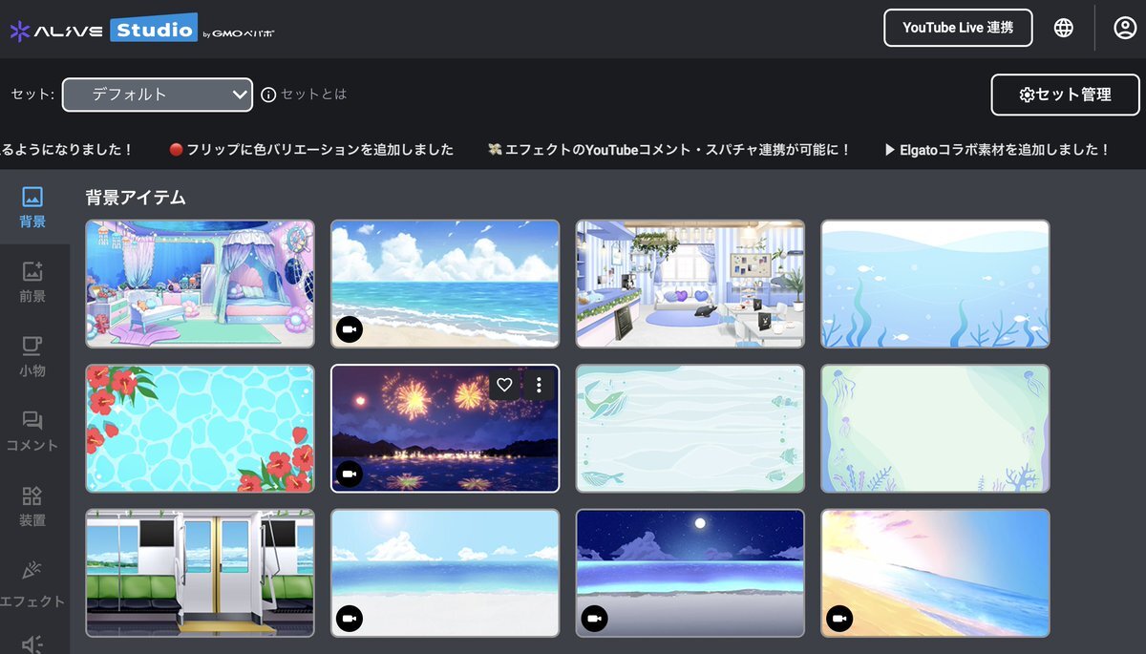The height and width of the screenshot is (654, 1146).
Task: Open the three-dot menu on fireworks background
Action: pyautogui.click(x=539, y=385)
